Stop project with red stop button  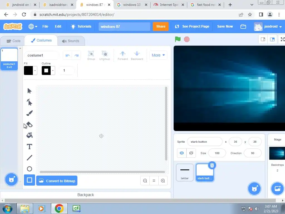(x=187, y=39)
